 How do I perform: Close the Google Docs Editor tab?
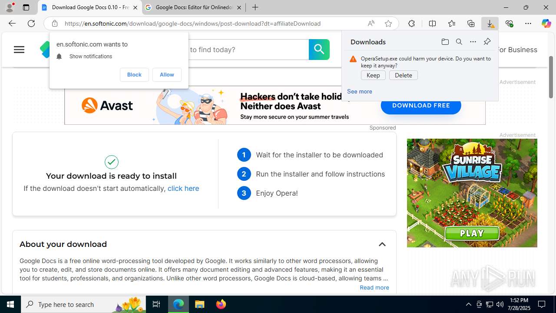239,7
